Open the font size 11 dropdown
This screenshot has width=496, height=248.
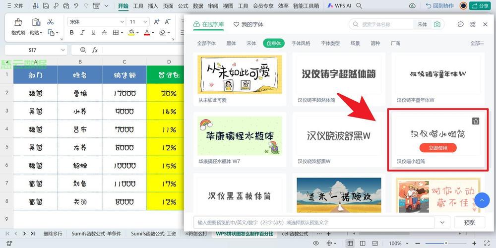[145, 22]
